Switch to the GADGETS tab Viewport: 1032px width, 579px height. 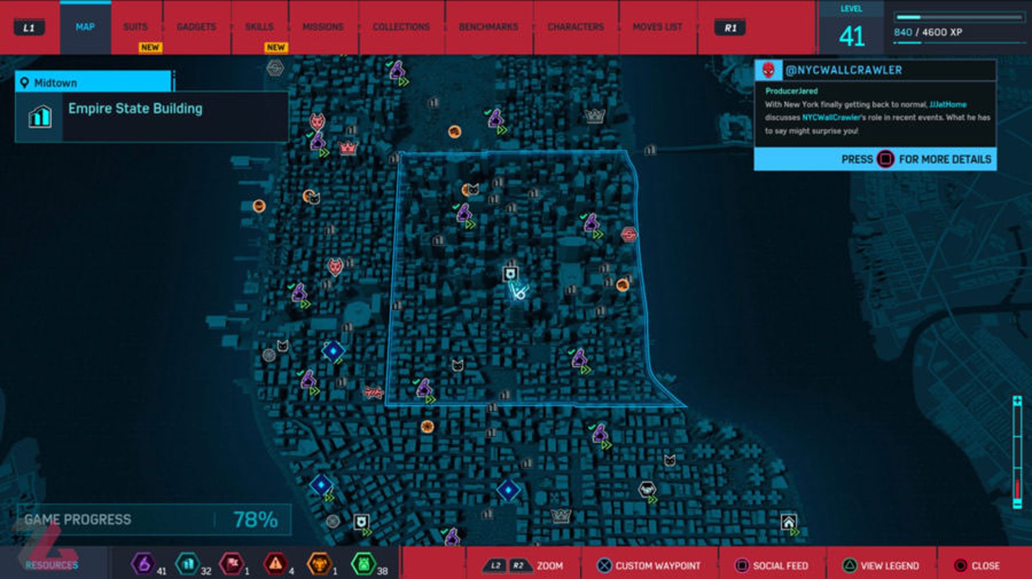click(x=196, y=27)
